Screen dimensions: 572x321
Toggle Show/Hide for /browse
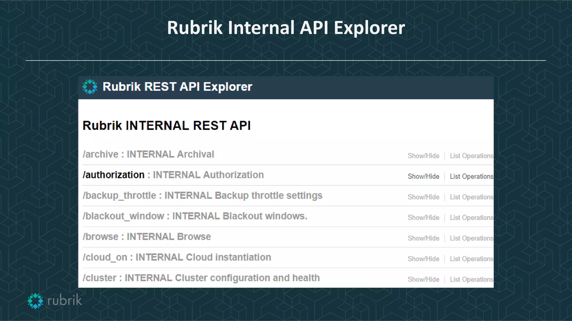coord(423,238)
